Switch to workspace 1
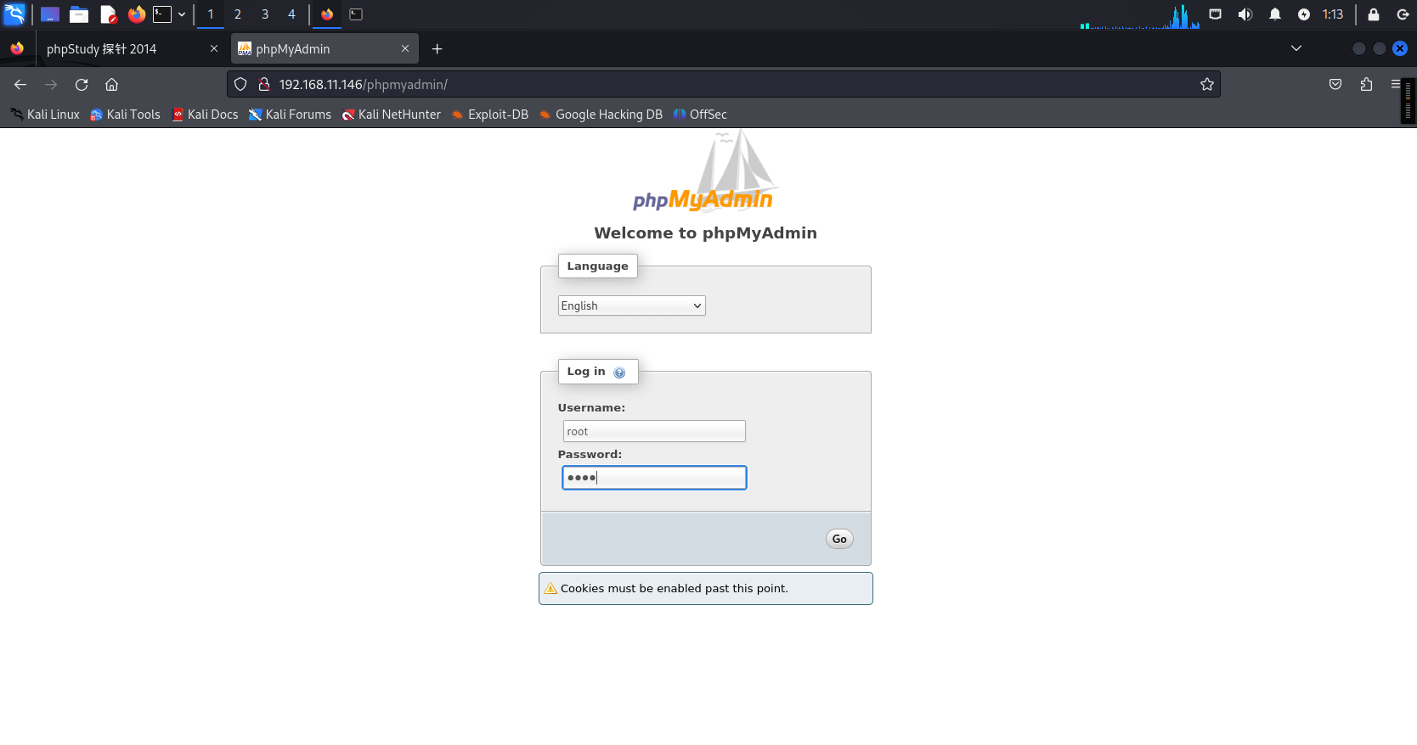This screenshot has width=1417, height=745. [211, 14]
